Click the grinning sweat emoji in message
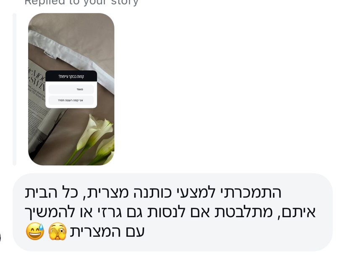 (x=35, y=231)
